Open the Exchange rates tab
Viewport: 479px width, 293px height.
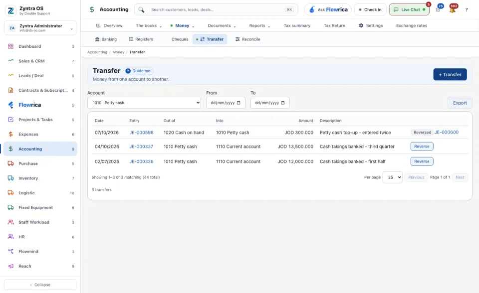click(x=412, y=25)
